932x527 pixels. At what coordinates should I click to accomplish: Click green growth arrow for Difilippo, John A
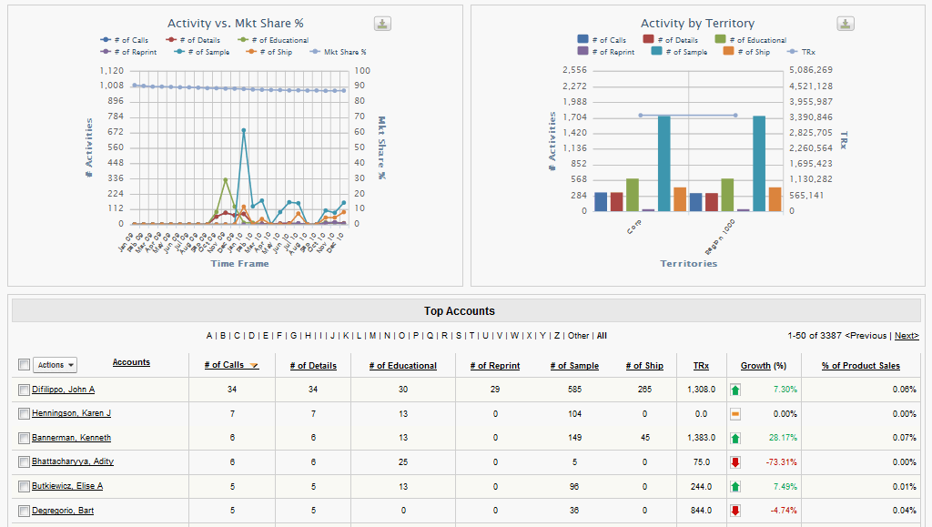(x=735, y=390)
